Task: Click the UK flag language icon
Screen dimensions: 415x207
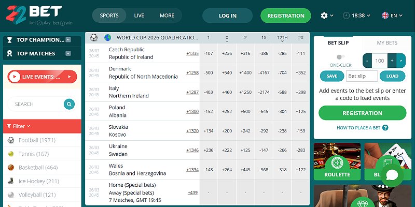Action: pyautogui.click(x=385, y=16)
